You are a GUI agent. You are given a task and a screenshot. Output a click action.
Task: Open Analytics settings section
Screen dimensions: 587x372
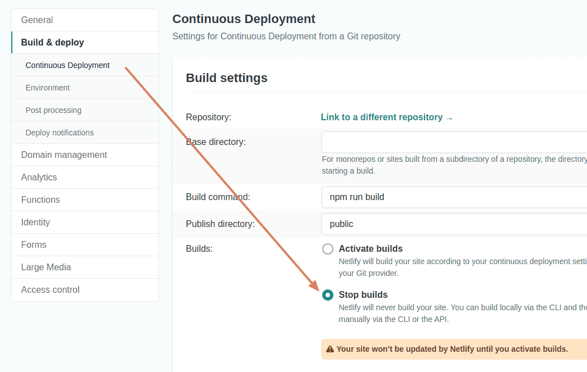click(85, 178)
